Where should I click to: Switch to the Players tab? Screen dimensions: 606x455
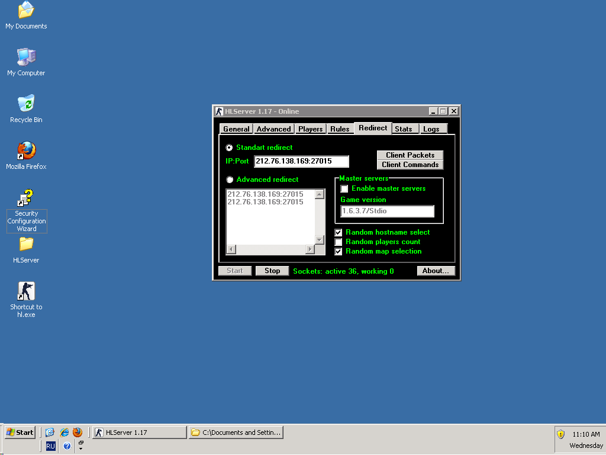point(310,129)
